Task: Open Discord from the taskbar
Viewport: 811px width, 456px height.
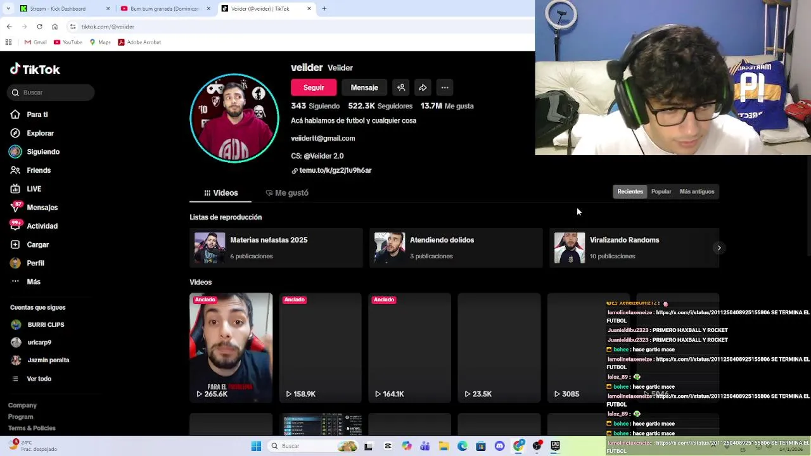Action: coord(500,446)
